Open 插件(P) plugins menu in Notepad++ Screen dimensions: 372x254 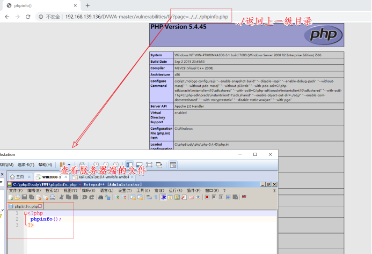[x=194, y=191]
